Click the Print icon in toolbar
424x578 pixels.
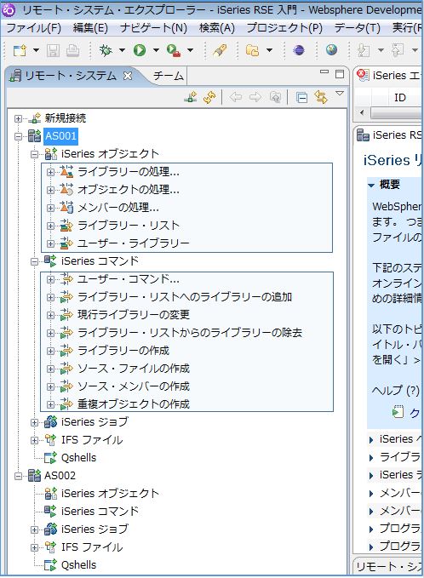[72, 50]
